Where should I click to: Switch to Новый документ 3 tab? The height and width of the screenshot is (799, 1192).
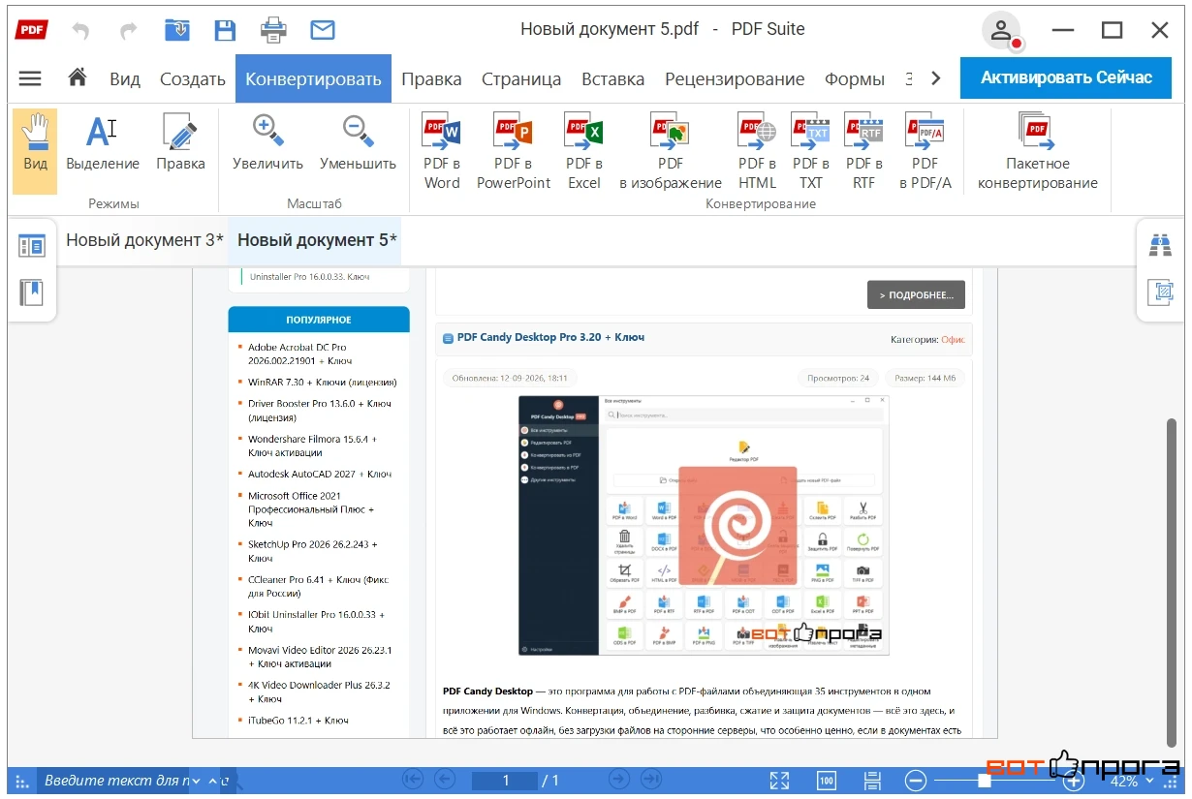click(x=144, y=240)
